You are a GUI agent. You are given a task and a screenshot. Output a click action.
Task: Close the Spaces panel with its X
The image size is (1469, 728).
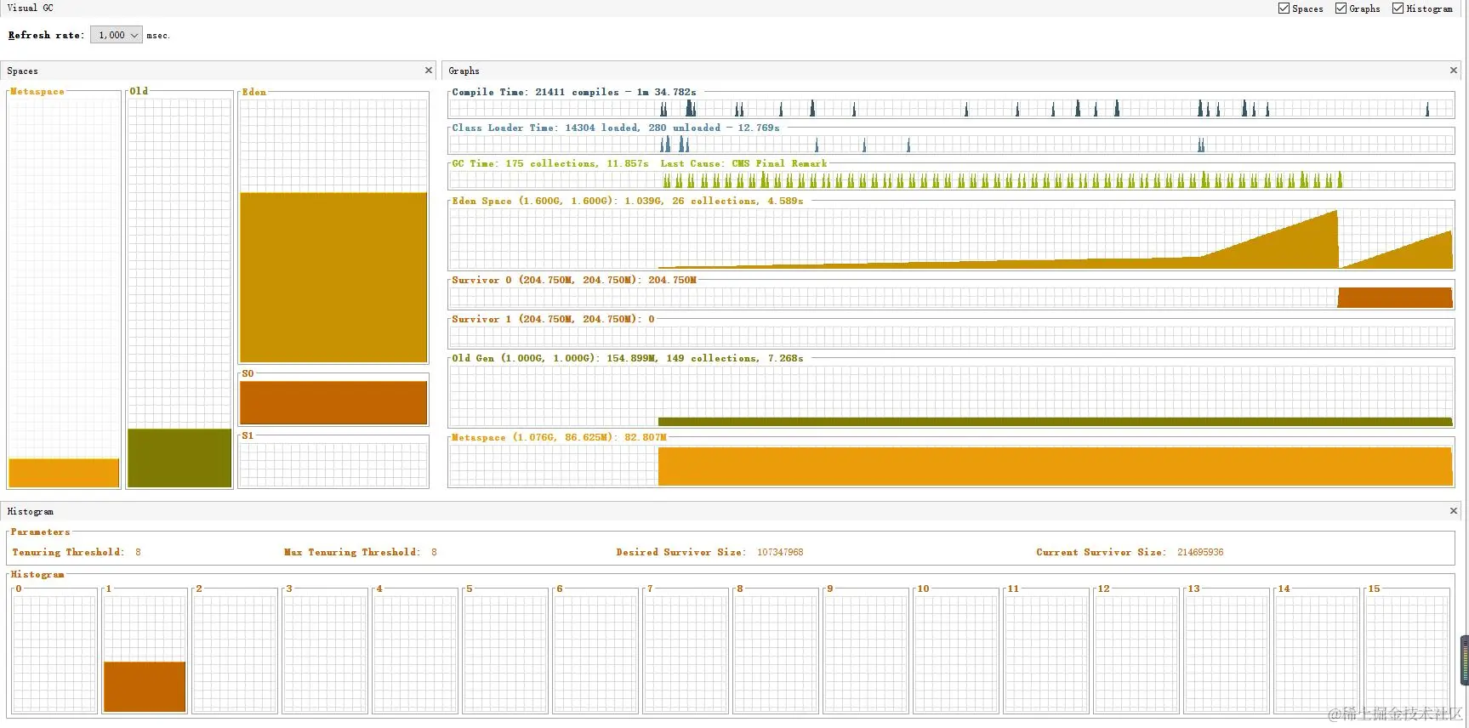tap(429, 71)
